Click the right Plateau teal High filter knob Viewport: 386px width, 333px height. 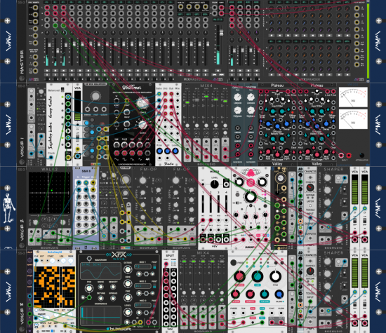(321, 111)
